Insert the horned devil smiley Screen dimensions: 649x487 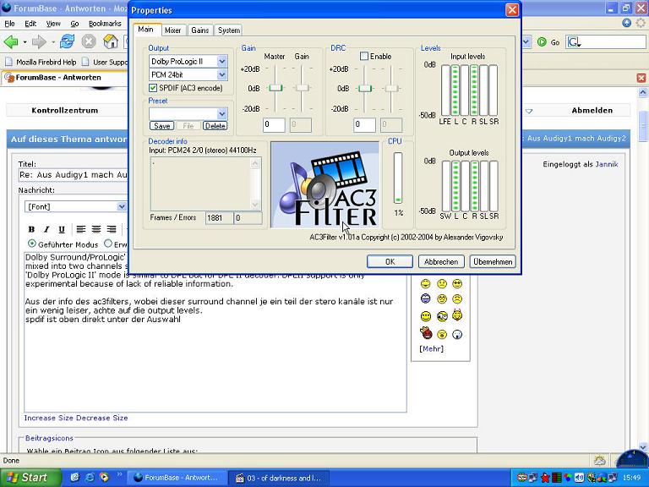pos(457,315)
